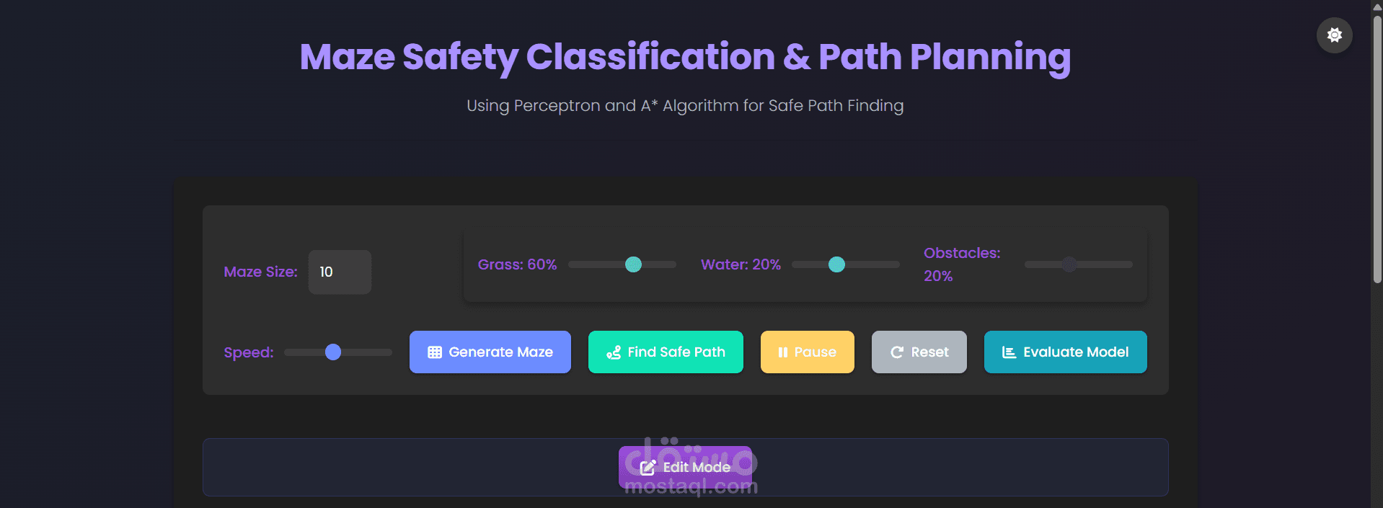Pause the animation using the Pause label
The width and height of the screenshot is (1383, 508).
815,352
